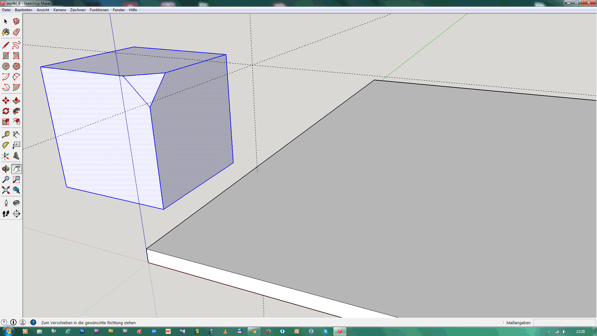The width and height of the screenshot is (597, 336).
Task: Open the Kamera menu
Action: click(59, 10)
